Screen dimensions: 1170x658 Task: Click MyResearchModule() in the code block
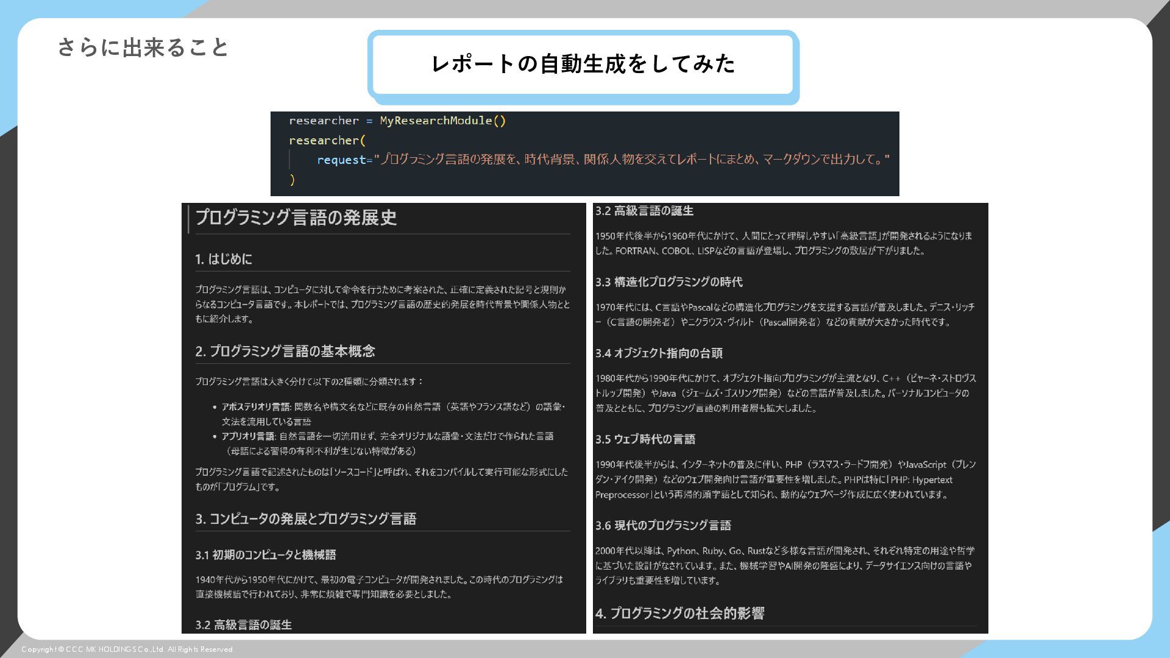(443, 121)
